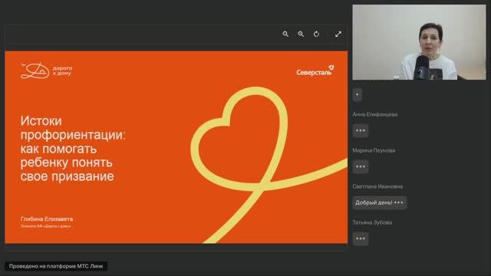Click the 'Добрый день!' chat message

(380, 202)
